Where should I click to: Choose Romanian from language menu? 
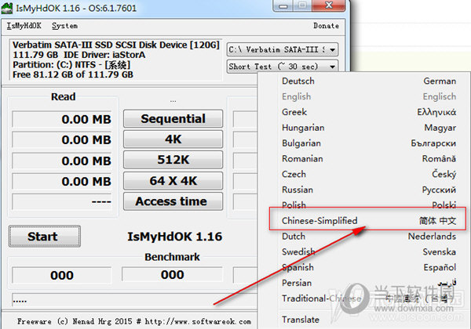pos(369,158)
